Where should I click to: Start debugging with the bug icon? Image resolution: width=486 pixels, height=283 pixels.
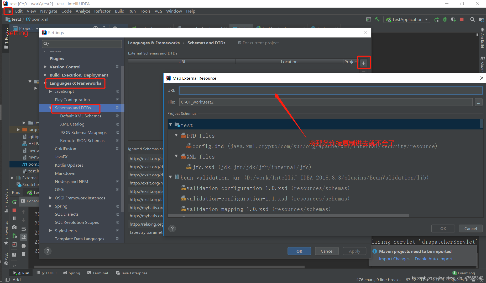pos(445,19)
